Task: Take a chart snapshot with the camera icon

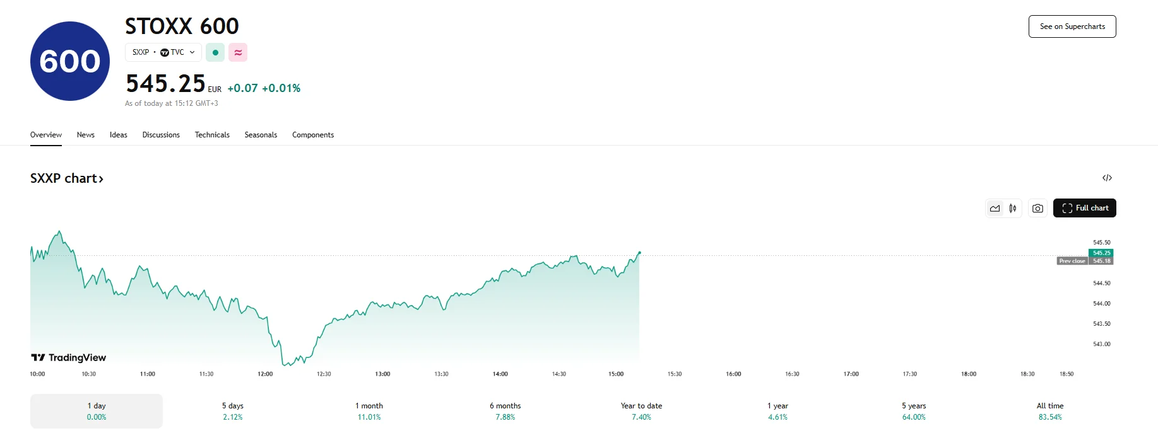Action: click(x=1037, y=208)
